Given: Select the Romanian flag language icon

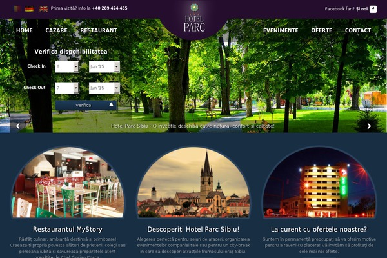Looking at the screenshot, I should [x=17, y=9].
